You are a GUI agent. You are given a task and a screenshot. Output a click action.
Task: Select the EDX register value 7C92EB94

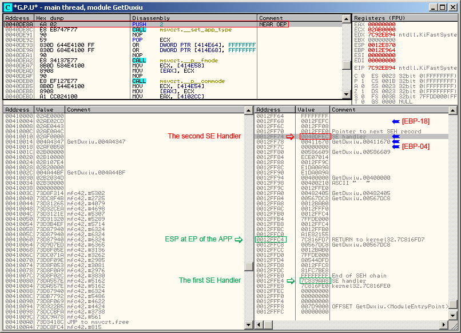[x=381, y=35]
